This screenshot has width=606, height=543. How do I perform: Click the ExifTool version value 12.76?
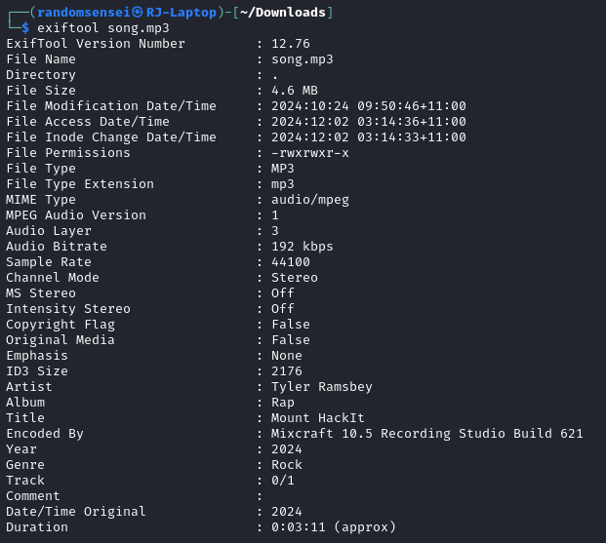[x=291, y=44]
